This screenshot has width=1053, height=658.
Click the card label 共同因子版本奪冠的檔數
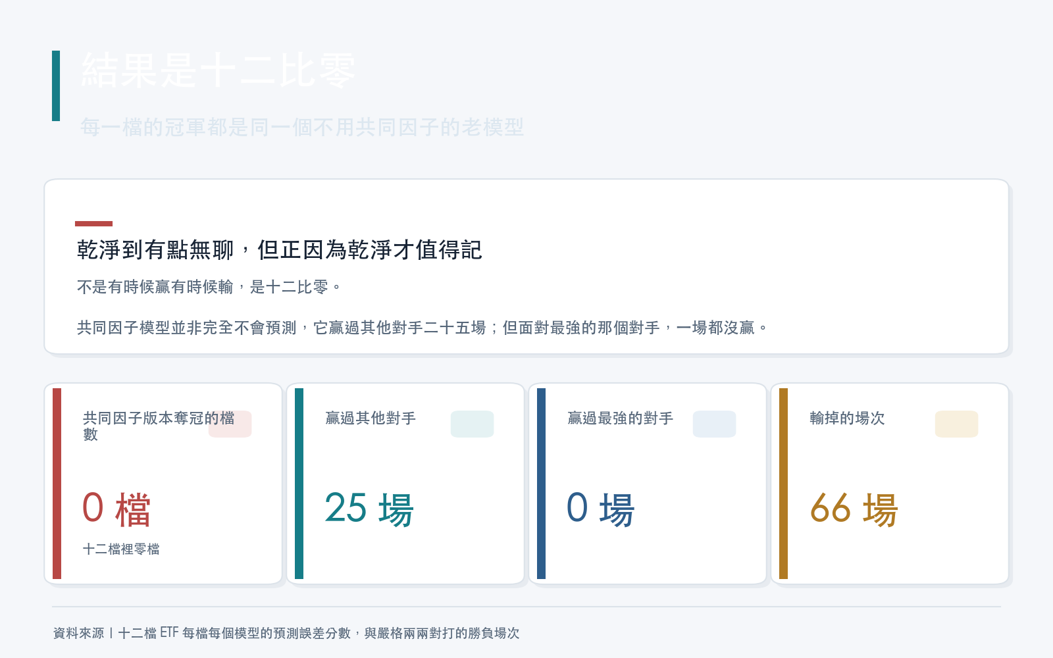(159, 426)
